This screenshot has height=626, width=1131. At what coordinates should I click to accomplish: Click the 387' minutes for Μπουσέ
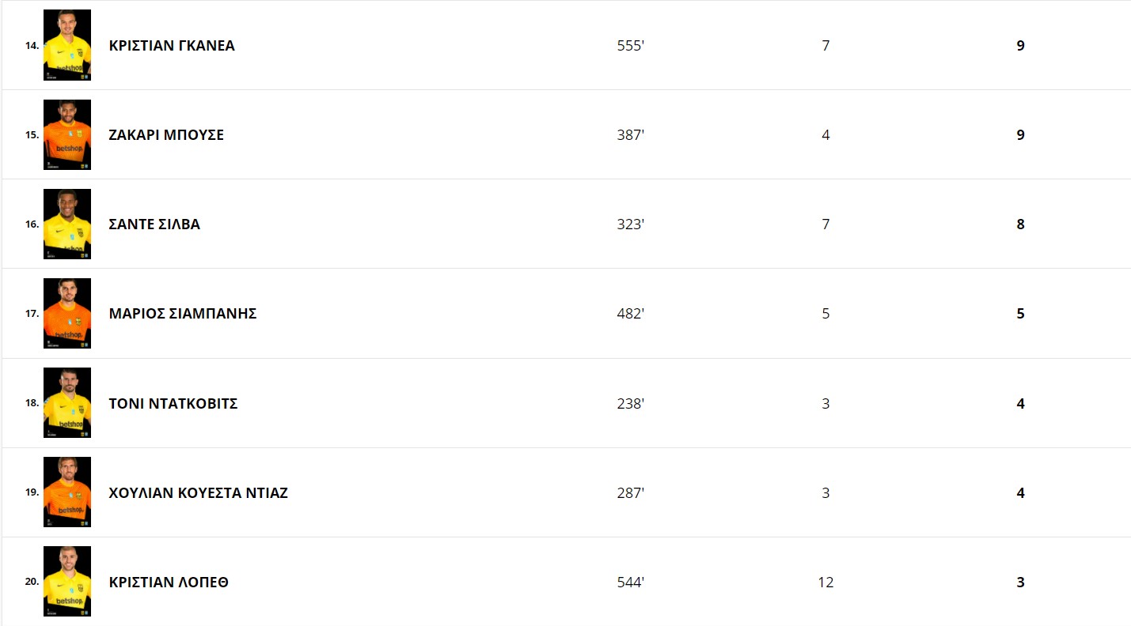[631, 135]
